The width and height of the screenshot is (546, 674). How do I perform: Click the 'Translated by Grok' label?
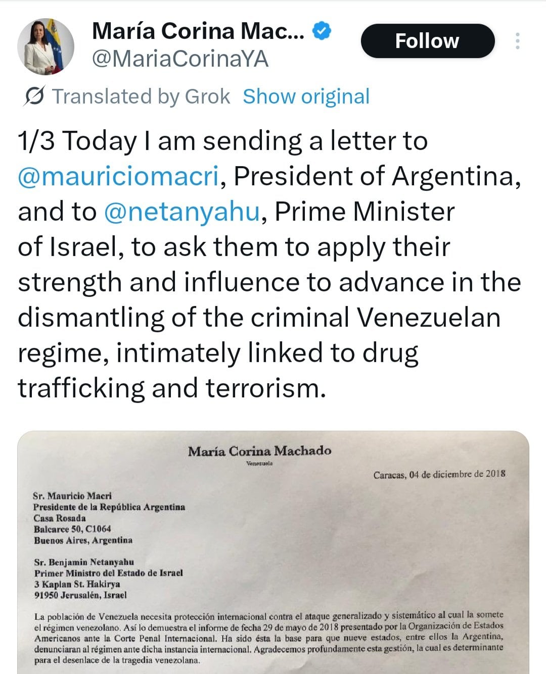point(142,96)
